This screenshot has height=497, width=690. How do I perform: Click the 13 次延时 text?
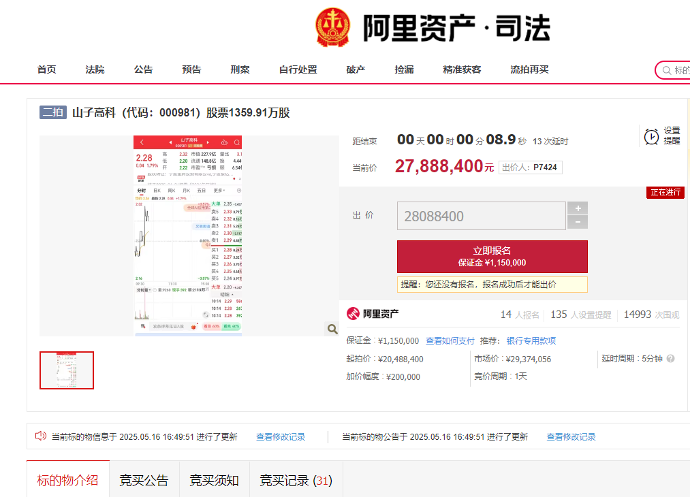point(550,141)
